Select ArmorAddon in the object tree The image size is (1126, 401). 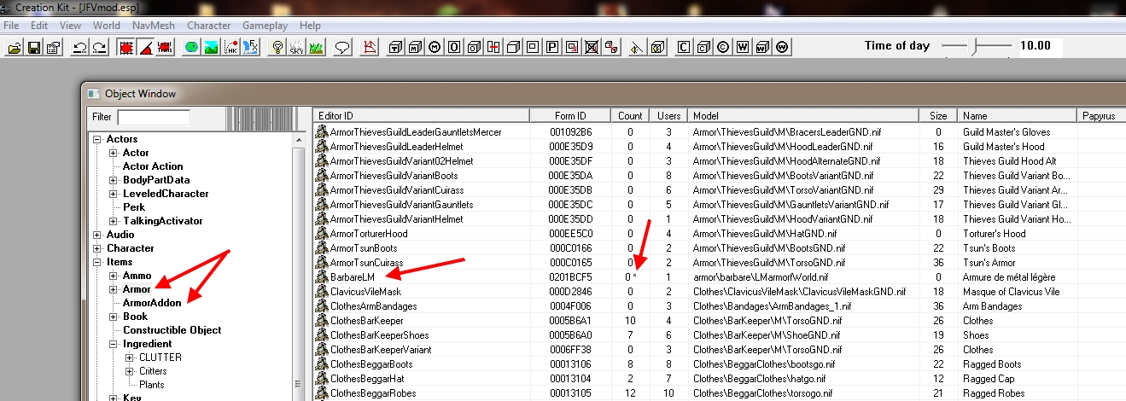153,303
